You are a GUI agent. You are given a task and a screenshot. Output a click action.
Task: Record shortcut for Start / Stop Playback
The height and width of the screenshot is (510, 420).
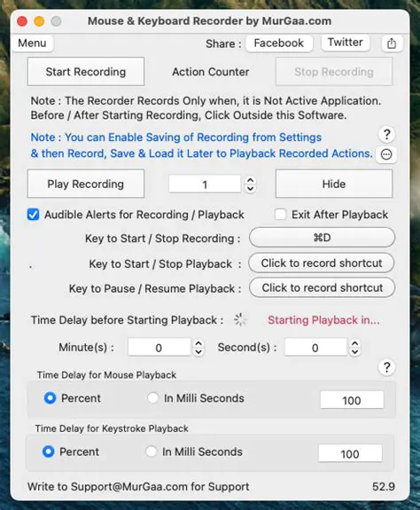pyautogui.click(x=322, y=263)
